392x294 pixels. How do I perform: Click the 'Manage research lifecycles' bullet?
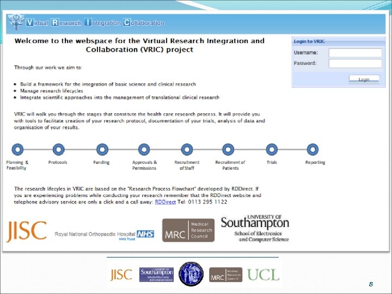52,91
